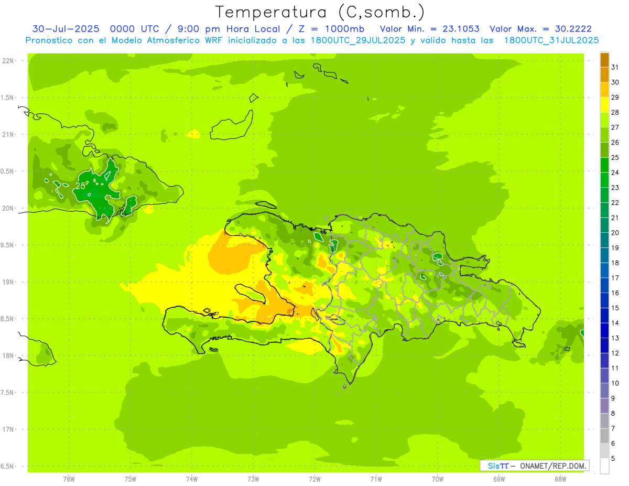The height and width of the screenshot is (486, 629).
Task: Click the '68W' longitude label
Action: 560,479
